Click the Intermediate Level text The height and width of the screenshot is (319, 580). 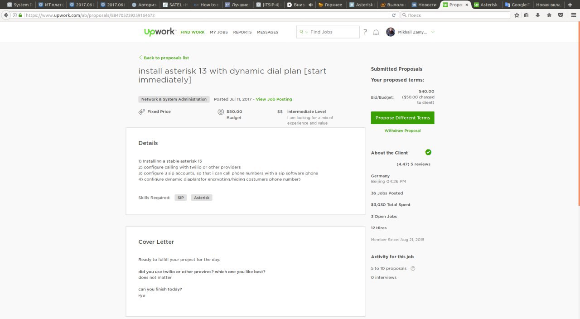[x=306, y=111]
